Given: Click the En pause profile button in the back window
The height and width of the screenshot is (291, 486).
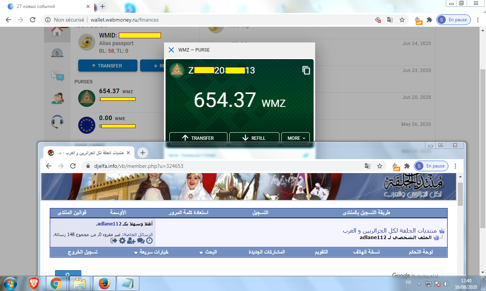Looking at the screenshot, I should (454, 20).
